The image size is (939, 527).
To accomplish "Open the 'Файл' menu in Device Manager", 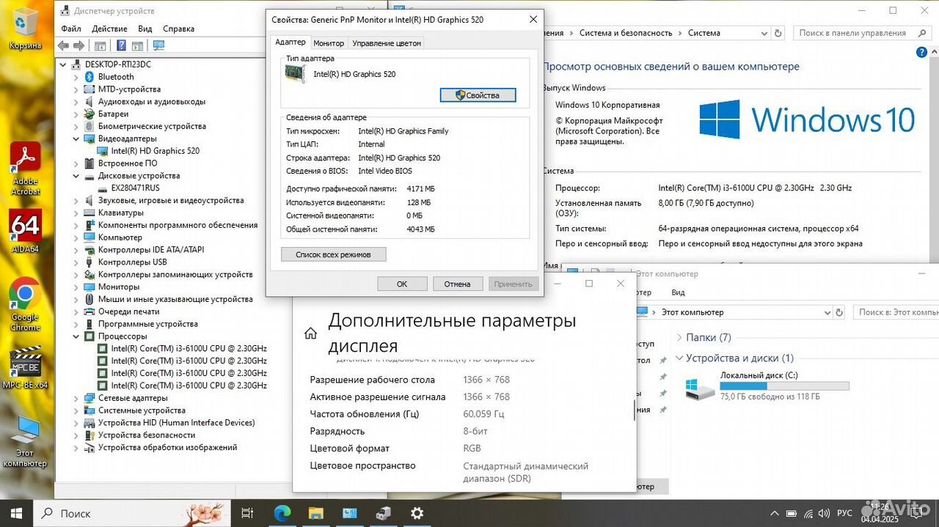I will point(71,29).
